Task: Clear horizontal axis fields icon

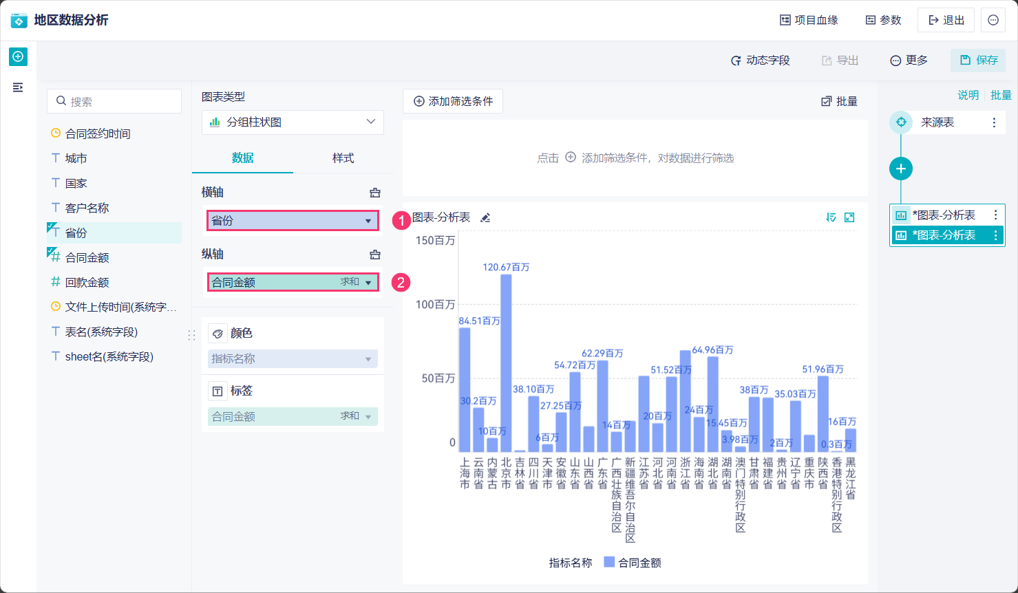Action: pyautogui.click(x=375, y=193)
